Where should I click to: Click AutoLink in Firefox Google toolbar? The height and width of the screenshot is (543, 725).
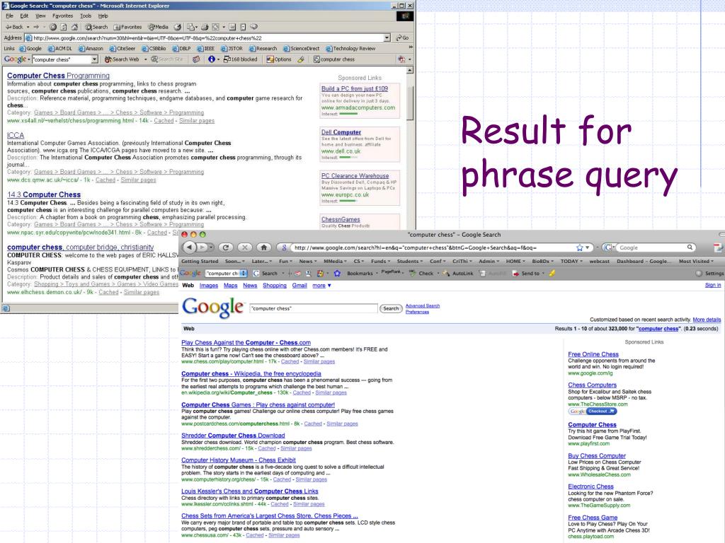coord(458,274)
